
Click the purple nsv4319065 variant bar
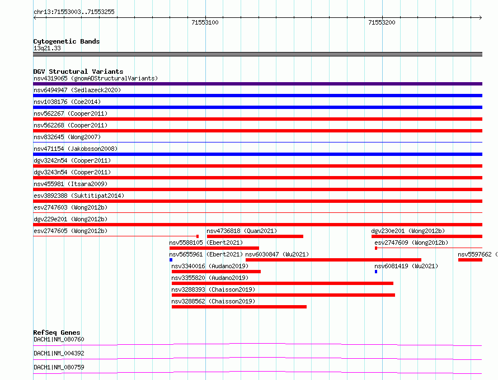tap(257, 84)
